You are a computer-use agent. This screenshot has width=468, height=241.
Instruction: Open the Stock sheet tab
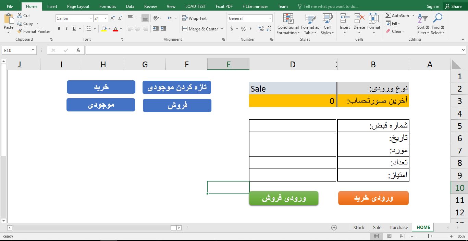[359, 228]
